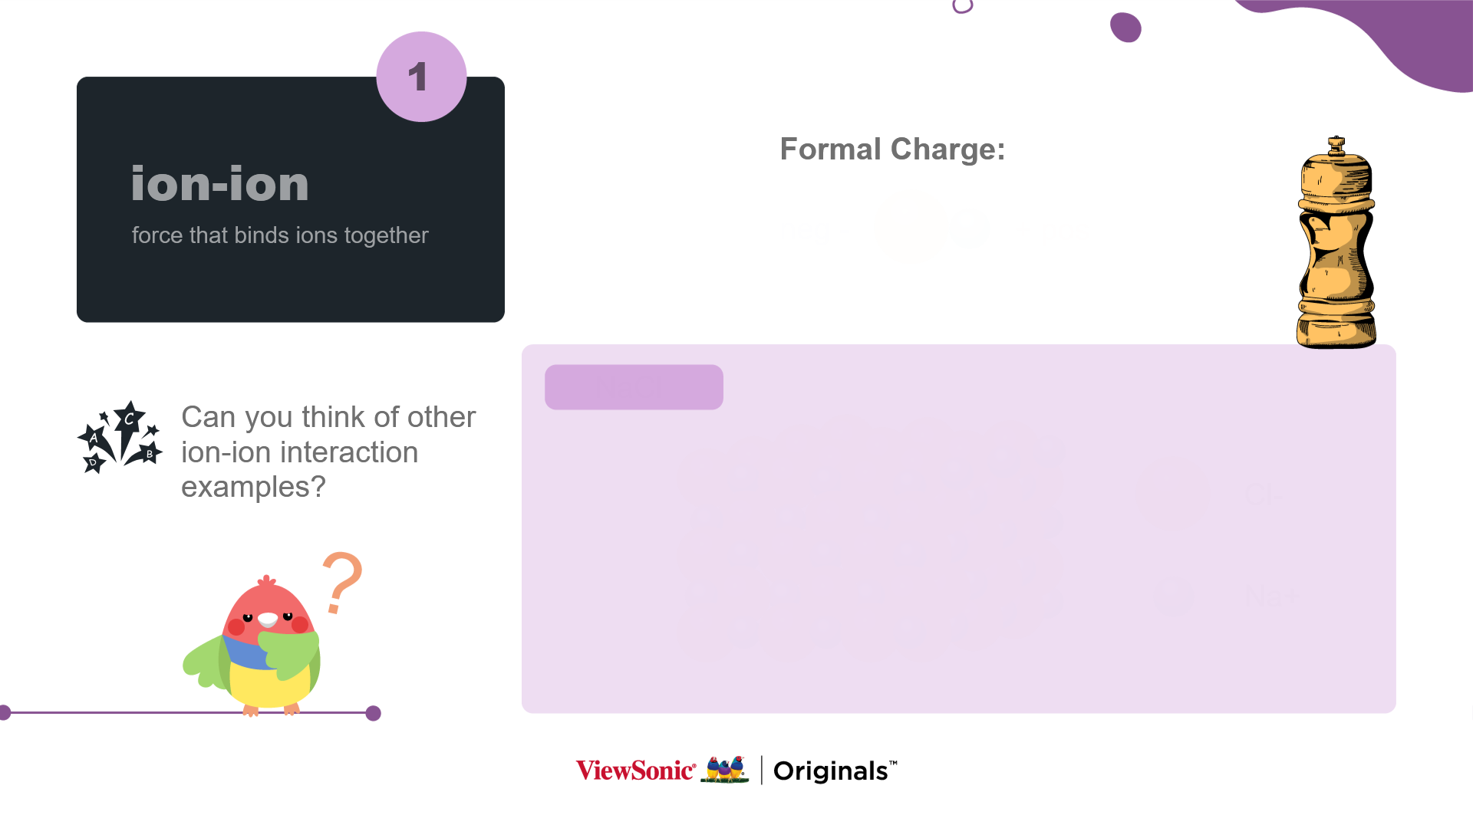Image resolution: width=1473 pixels, height=828 pixels.
Task: Click the stars ABCD quiz icon
Action: pos(120,437)
